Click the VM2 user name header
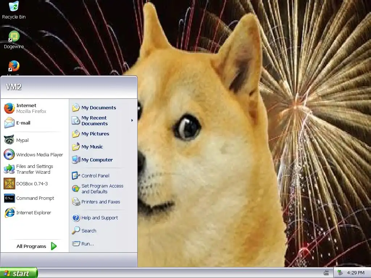Screen dimensions: 371x278 pyautogui.click(x=14, y=87)
